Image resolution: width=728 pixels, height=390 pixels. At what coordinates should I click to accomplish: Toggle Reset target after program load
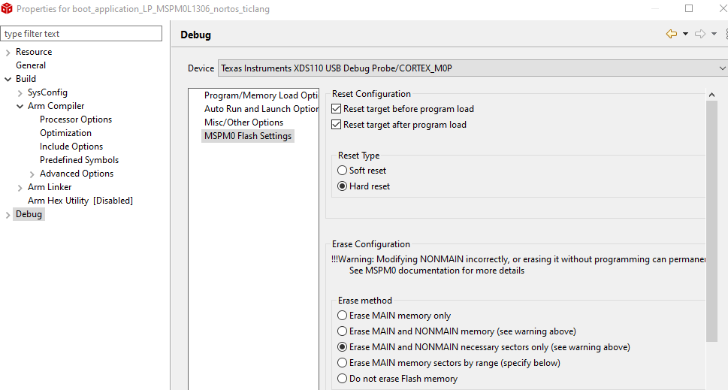pos(337,125)
